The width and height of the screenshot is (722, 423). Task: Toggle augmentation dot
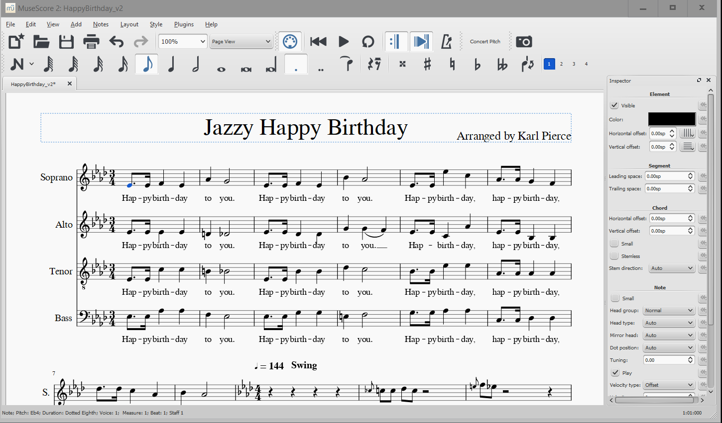pyautogui.click(x=296, y=64)
